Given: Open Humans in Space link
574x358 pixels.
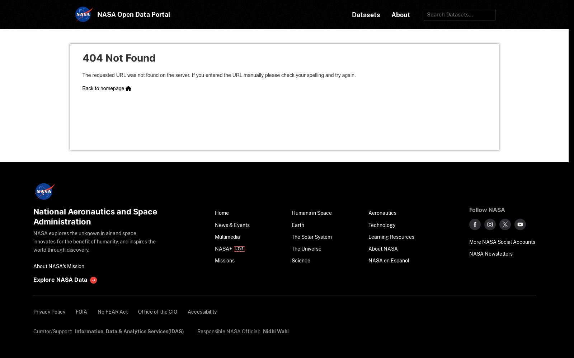Looking at the screenshot, I should (x=312, y=213).
